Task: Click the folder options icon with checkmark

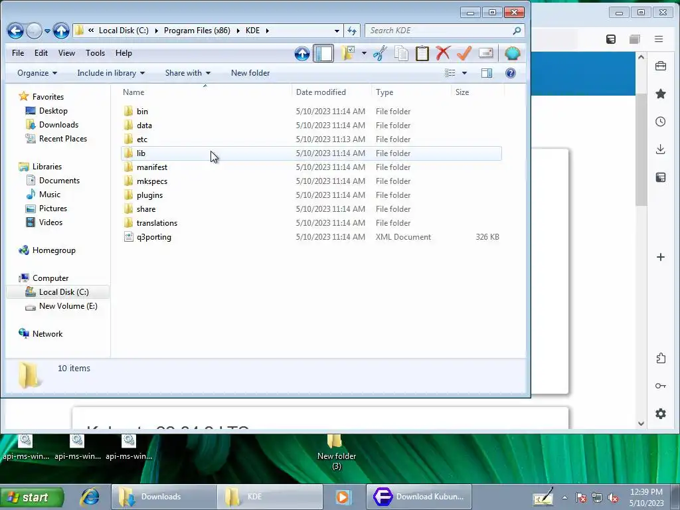Action: pos(348,53)
